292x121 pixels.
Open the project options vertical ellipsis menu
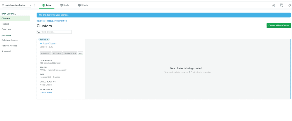[34, 5]
